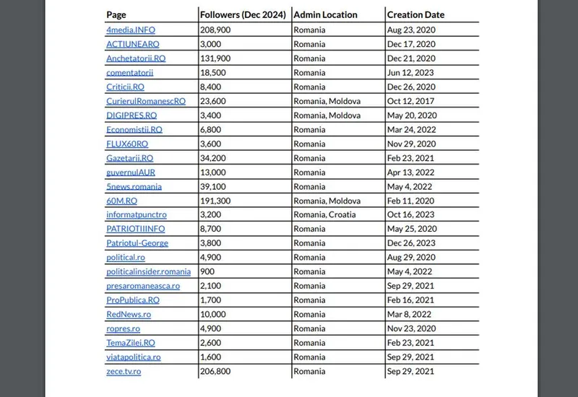The width and height of the screenshot is (578, 397).
Task: Click the ACTIUNEARO link
Action: 133,44
